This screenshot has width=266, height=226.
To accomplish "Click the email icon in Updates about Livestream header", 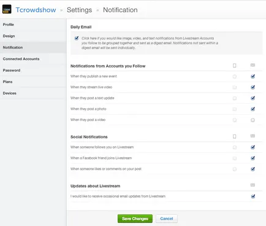I will click(x=253, y=185).
